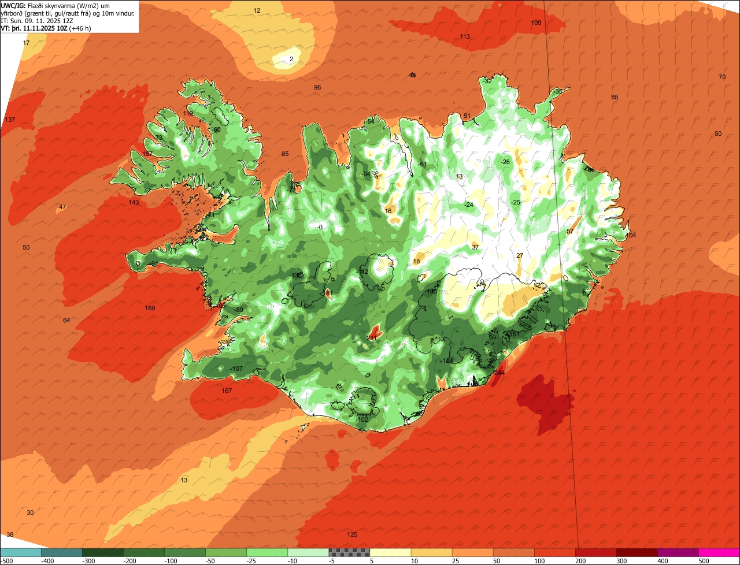Click the map value 18 in central Iceland
The height and width of the screenshot is (565, 740).
[x=417, y=261]
